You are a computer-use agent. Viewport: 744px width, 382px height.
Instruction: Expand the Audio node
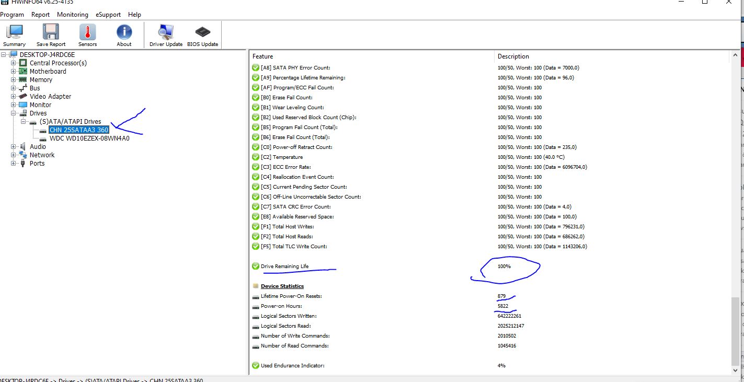[x=14, y=146]
